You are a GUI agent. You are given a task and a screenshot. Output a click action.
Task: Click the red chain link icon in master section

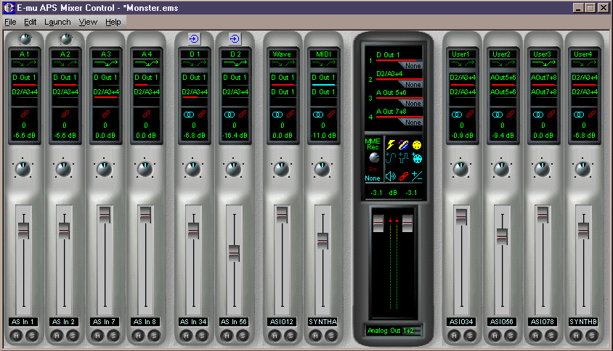click(x=403, y=176)
